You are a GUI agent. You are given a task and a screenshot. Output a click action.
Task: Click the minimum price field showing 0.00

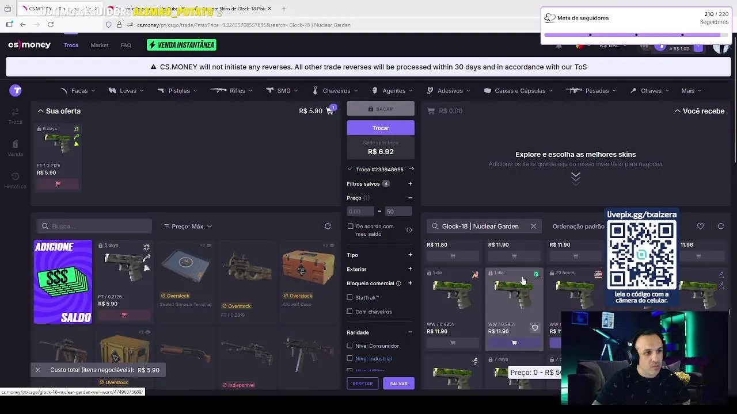tap(361, 212)
